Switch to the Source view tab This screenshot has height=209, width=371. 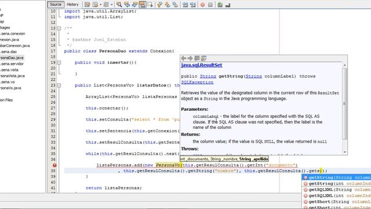coord(56,5)
